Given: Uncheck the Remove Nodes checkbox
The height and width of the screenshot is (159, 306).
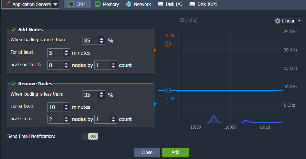Looking at the screenshot, I should (13, 84).
